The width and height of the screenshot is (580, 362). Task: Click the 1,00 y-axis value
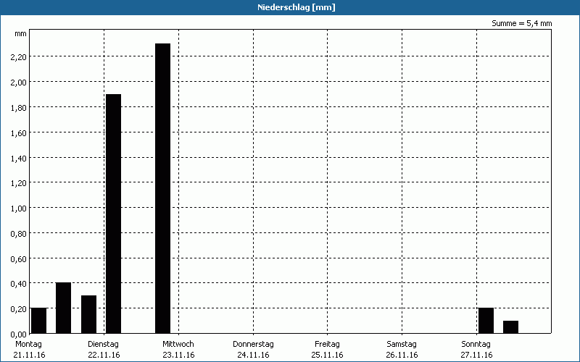point(18,209)
